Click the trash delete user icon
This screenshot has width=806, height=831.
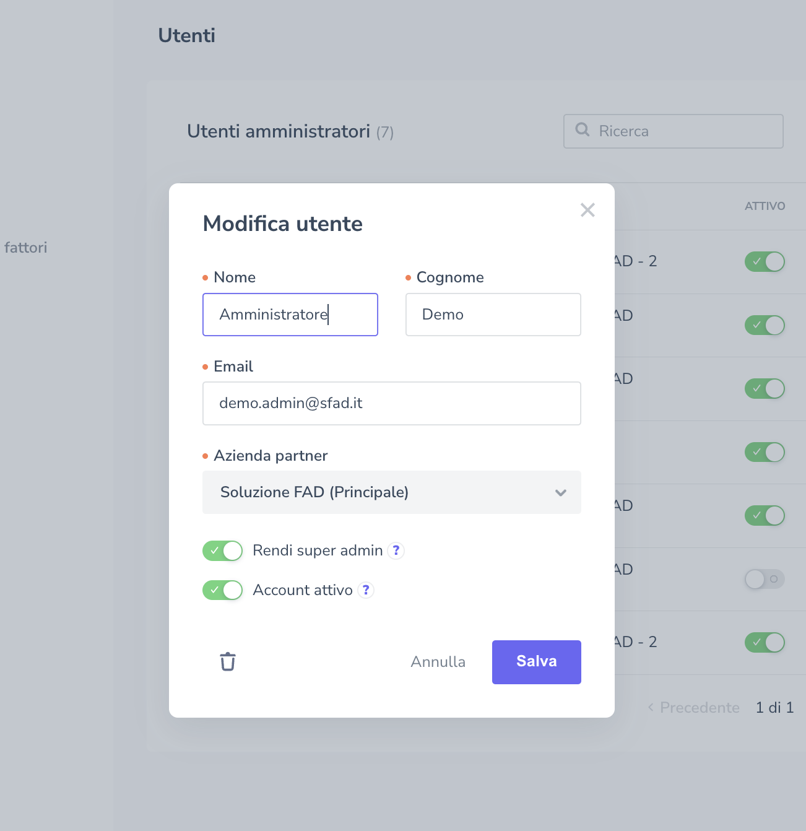pyautogui.click(x=228, y=661)
